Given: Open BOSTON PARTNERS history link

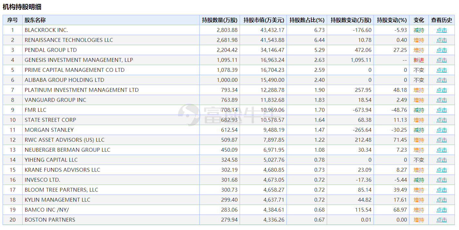Looking at the screenshot, I should click(442, 220).
